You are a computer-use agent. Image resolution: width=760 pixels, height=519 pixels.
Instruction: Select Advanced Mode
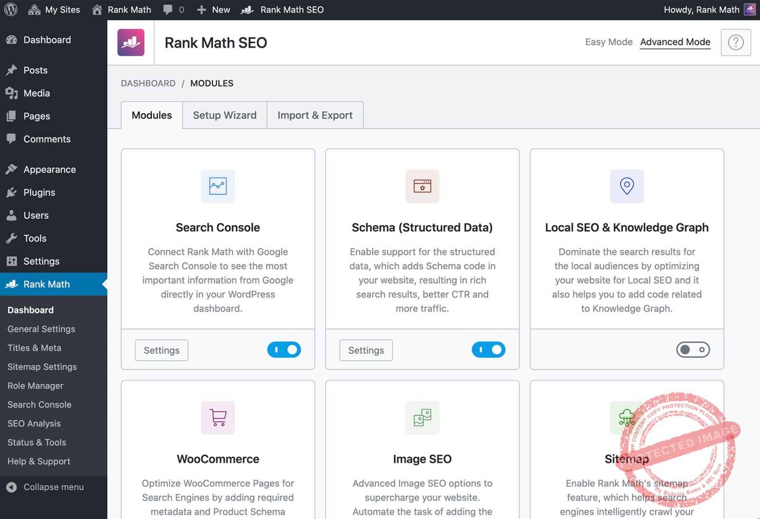coord(675,42)
